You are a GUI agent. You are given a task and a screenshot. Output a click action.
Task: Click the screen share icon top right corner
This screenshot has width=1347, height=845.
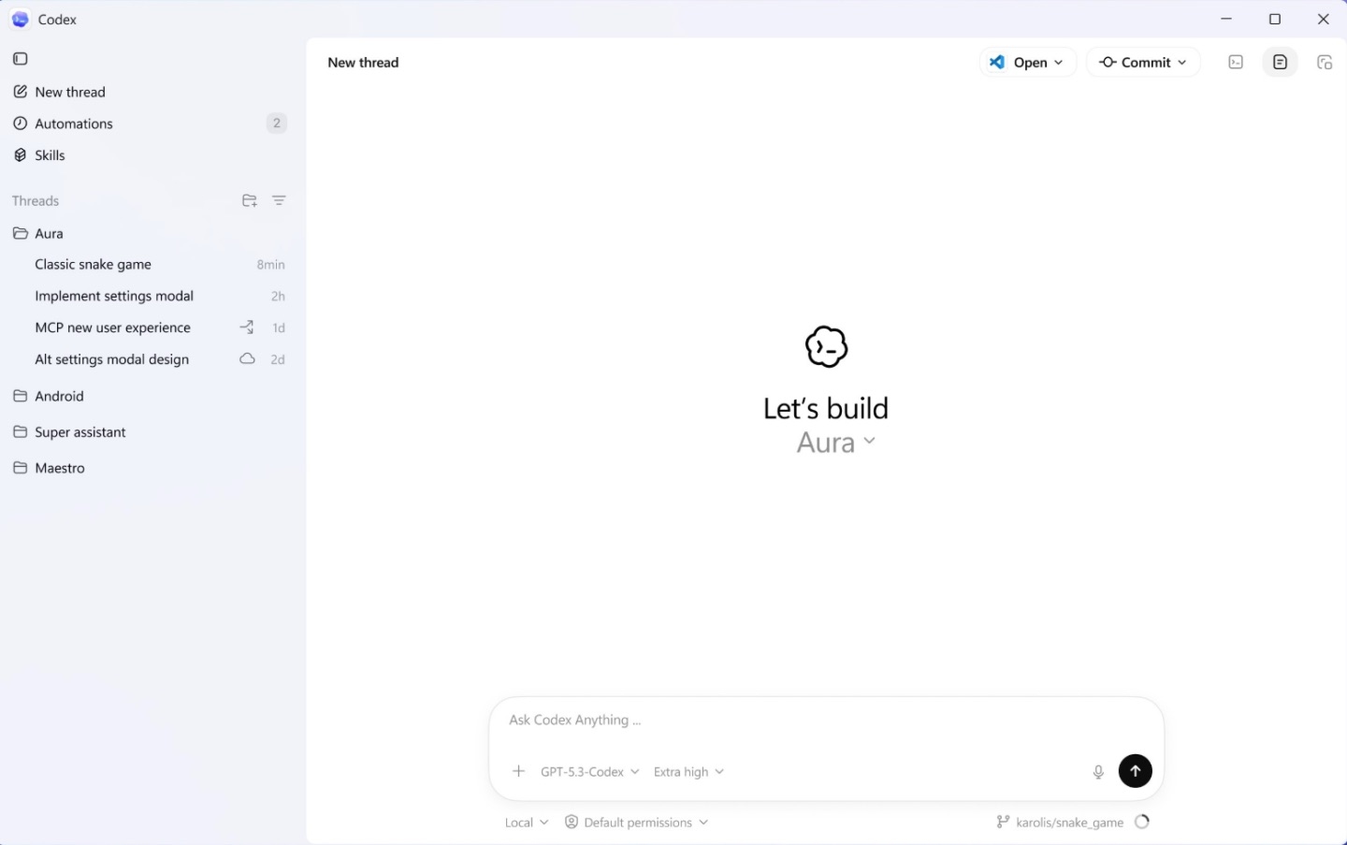[x=1325, y=62]
